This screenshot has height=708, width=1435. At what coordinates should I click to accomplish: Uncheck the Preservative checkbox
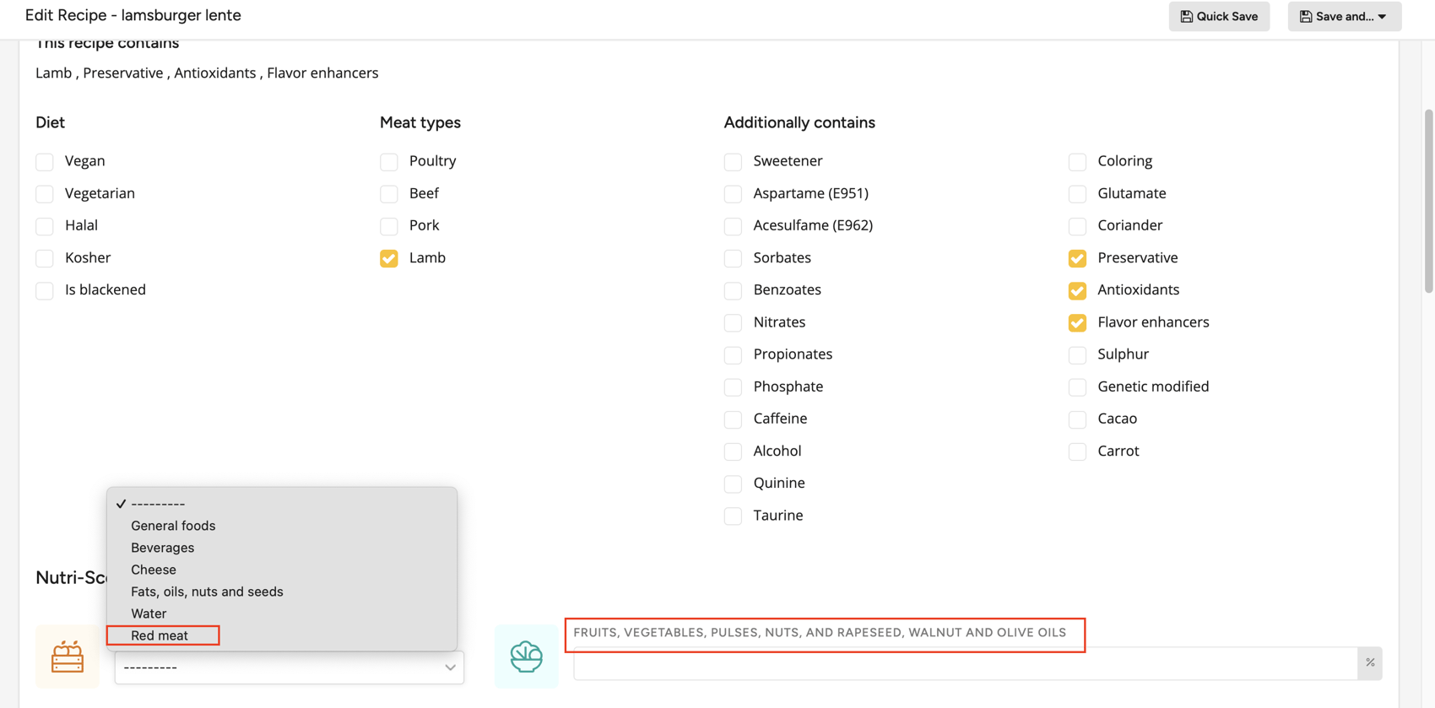pyautogui.click(x=1077, y=257)
